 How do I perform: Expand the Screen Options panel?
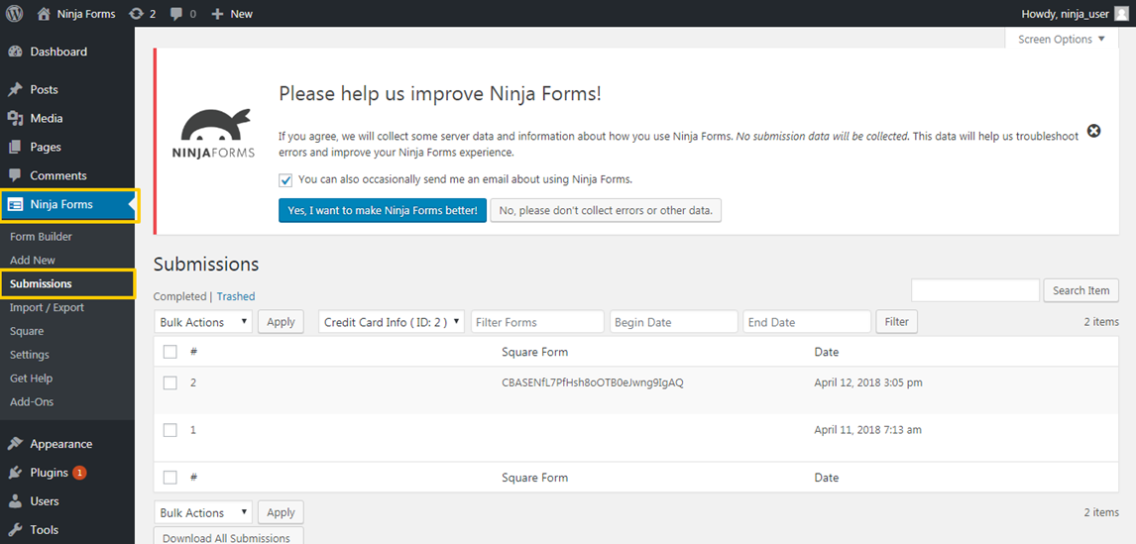(1062, 39)
